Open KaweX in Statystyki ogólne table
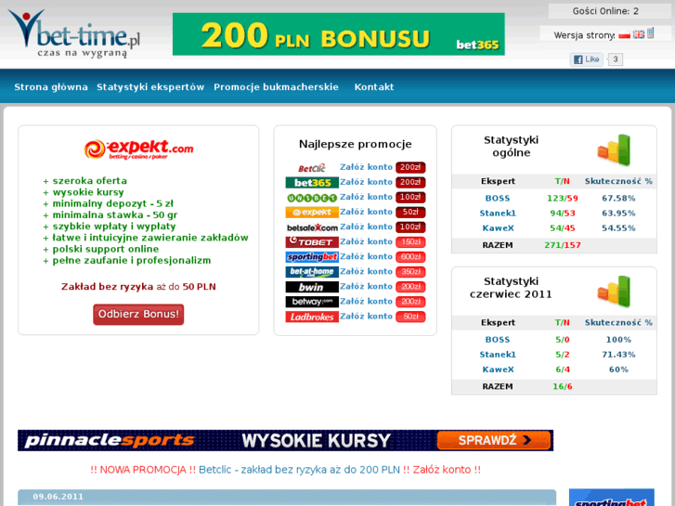 coord(498,228)
